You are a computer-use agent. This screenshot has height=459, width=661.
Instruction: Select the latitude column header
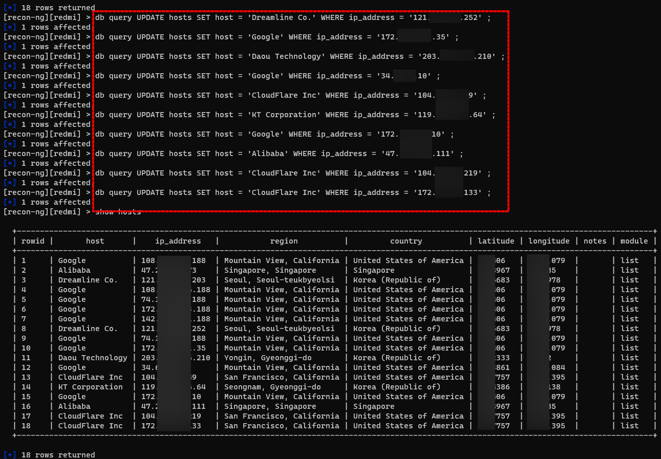[x=496, y=241]
